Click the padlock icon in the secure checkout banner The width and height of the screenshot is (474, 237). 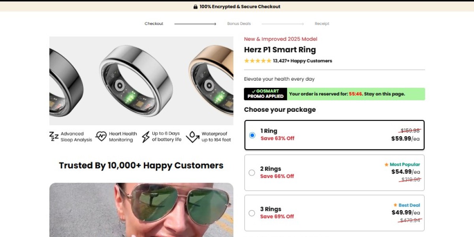(195, 6)
